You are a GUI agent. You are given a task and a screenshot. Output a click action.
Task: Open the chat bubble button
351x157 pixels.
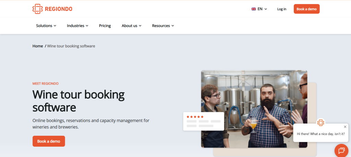(342, 151)
